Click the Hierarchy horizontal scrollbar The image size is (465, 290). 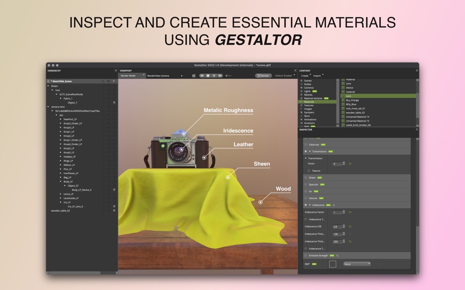pyautogui.click(x=74, y=273)
